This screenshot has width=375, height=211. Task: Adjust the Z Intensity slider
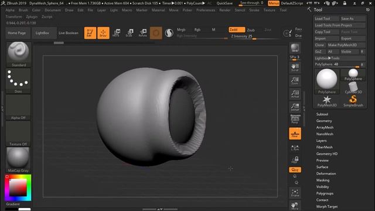254,36
